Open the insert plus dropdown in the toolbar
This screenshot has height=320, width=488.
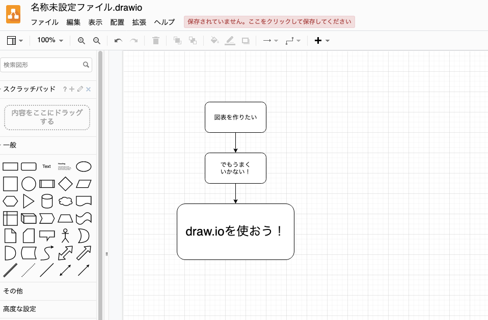point(321,40)
